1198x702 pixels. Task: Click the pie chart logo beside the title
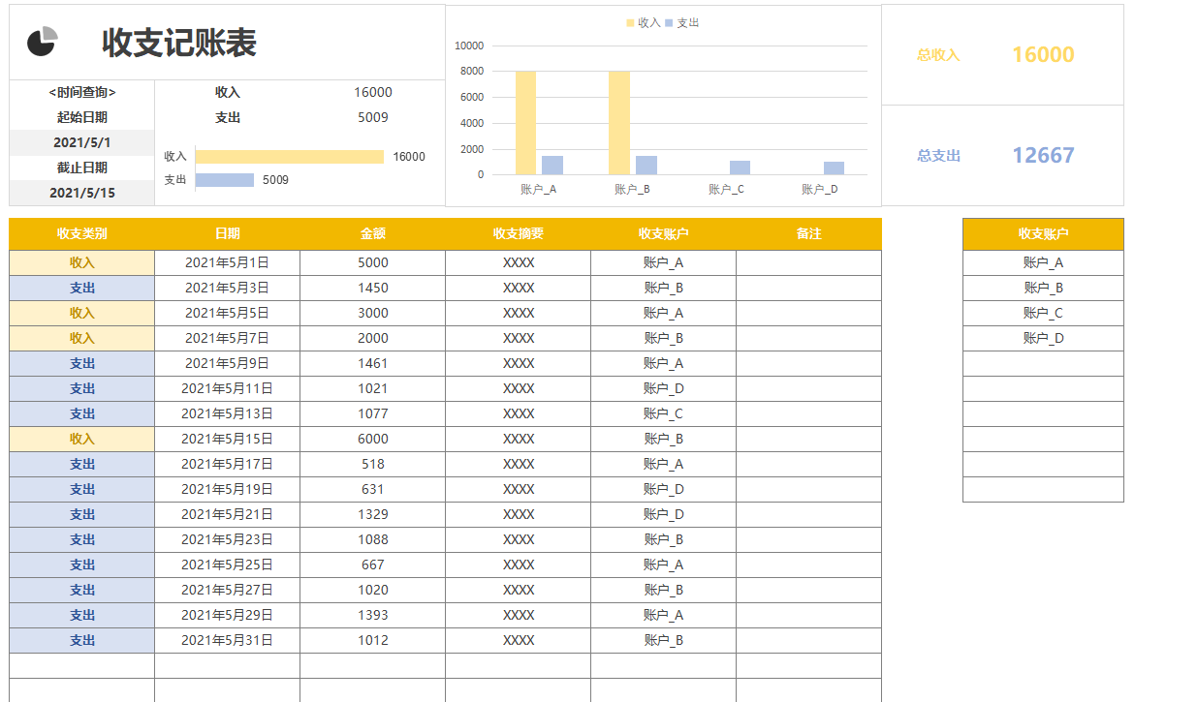(x=42, y=43)
